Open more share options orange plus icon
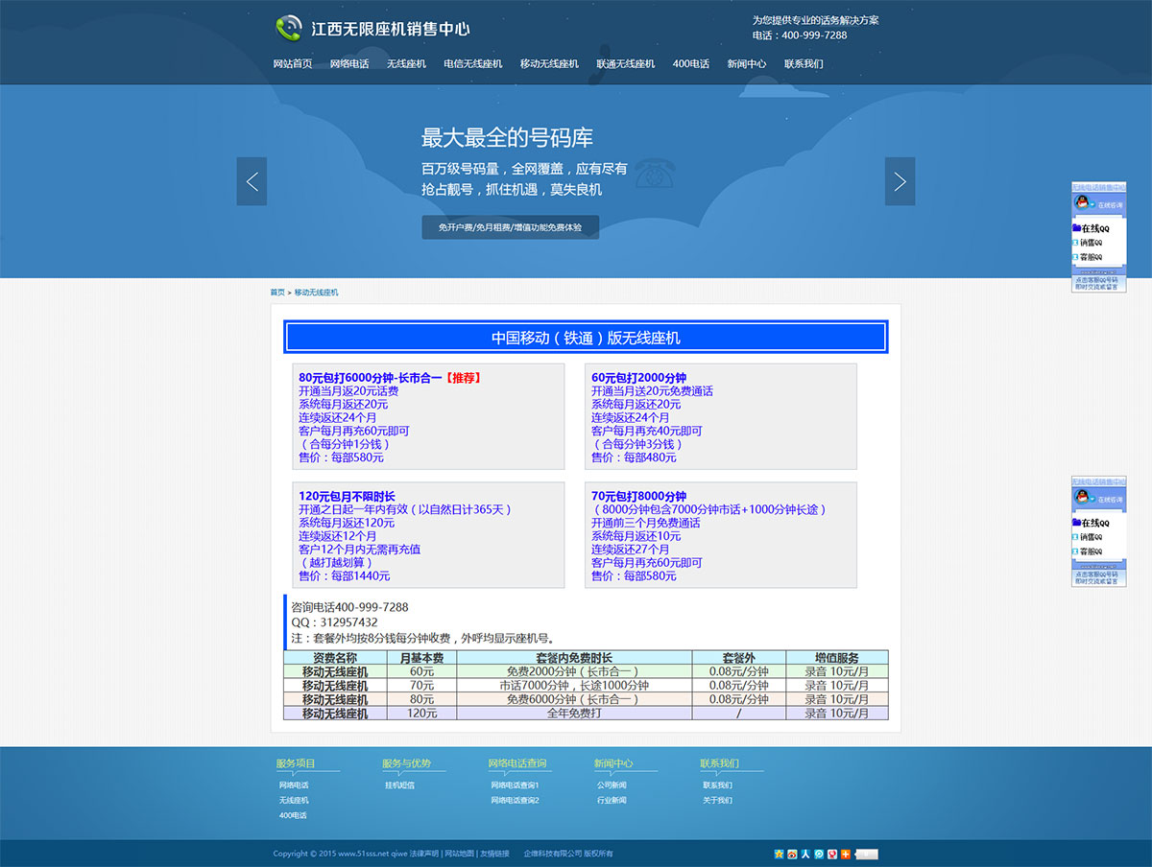Image resolution: width=1152 pixels, height=867 pixels. (846, 854)
